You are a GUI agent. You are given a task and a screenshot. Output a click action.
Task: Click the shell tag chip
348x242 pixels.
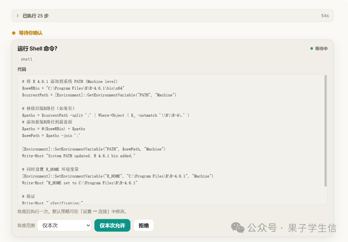coord(27,59)
